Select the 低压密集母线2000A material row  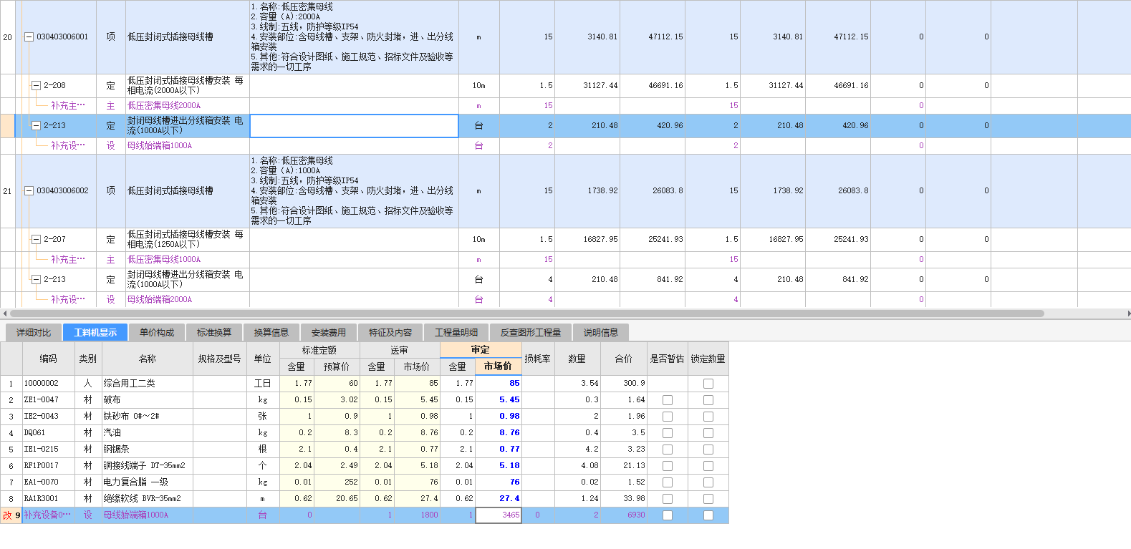click(565, 106)
